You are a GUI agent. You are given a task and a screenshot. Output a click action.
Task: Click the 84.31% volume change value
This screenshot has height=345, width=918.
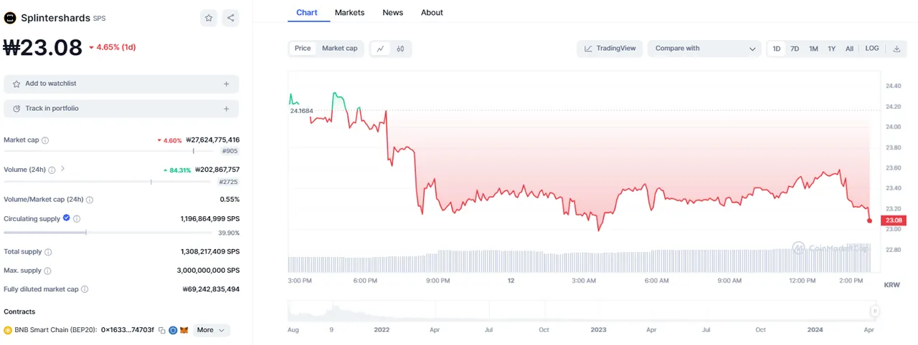[177, 170]
